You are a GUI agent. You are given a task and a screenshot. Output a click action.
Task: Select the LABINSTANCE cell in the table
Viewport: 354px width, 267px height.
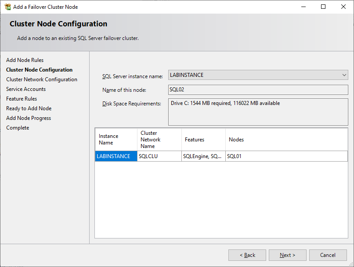[116, 156]
